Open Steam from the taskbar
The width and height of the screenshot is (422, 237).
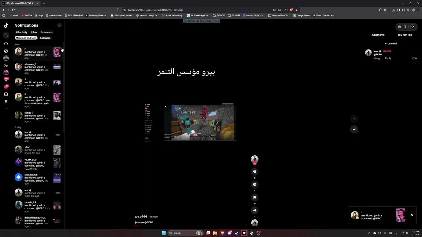tap(237, 233)
